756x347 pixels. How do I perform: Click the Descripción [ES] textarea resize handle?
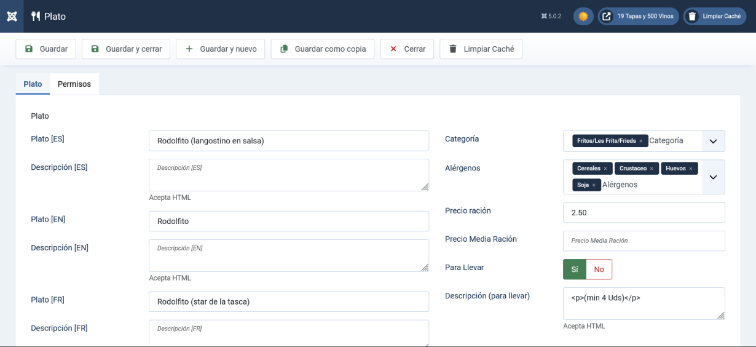(425, 187)
